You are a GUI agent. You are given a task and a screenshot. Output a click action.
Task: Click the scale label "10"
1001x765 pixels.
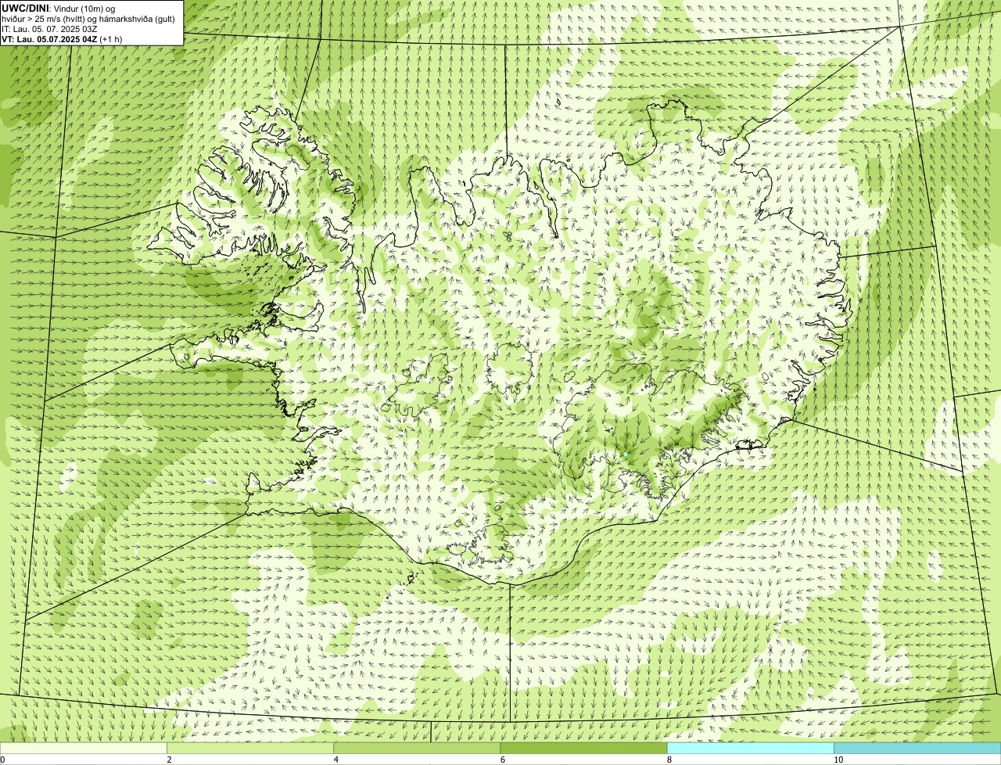(x=838, y=760)
